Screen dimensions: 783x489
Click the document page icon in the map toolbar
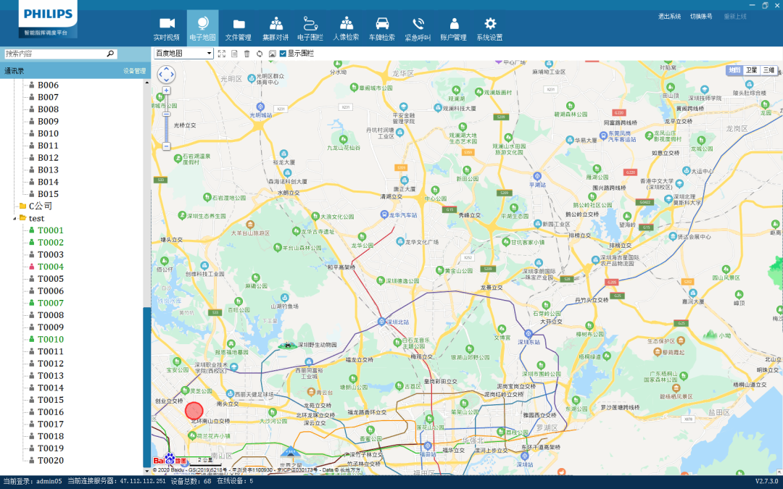234,54
